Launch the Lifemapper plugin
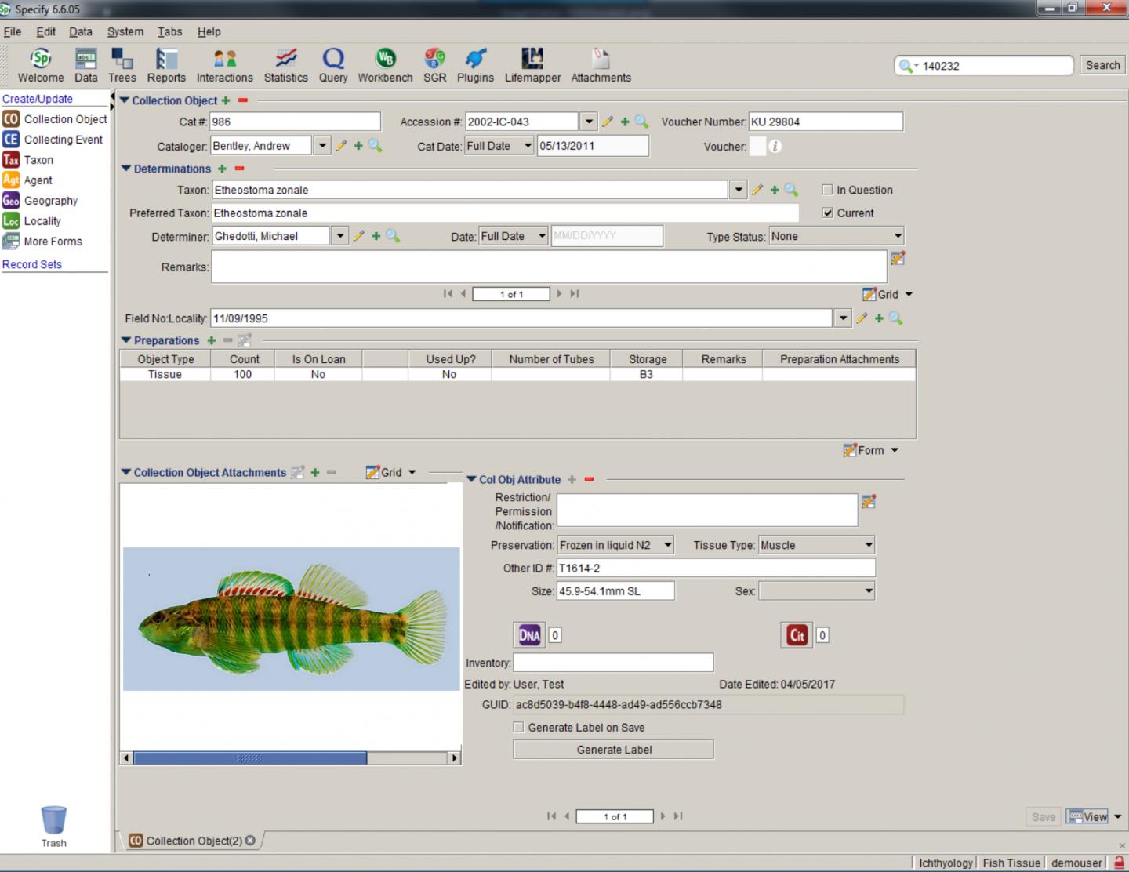 532,65
